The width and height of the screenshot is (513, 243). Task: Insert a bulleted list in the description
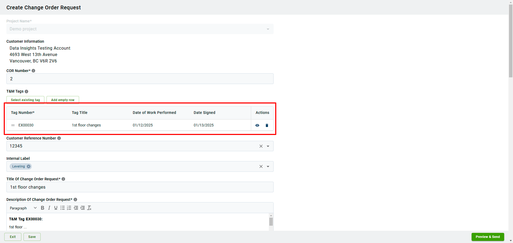pyautogui.click(x=62, y=208)
